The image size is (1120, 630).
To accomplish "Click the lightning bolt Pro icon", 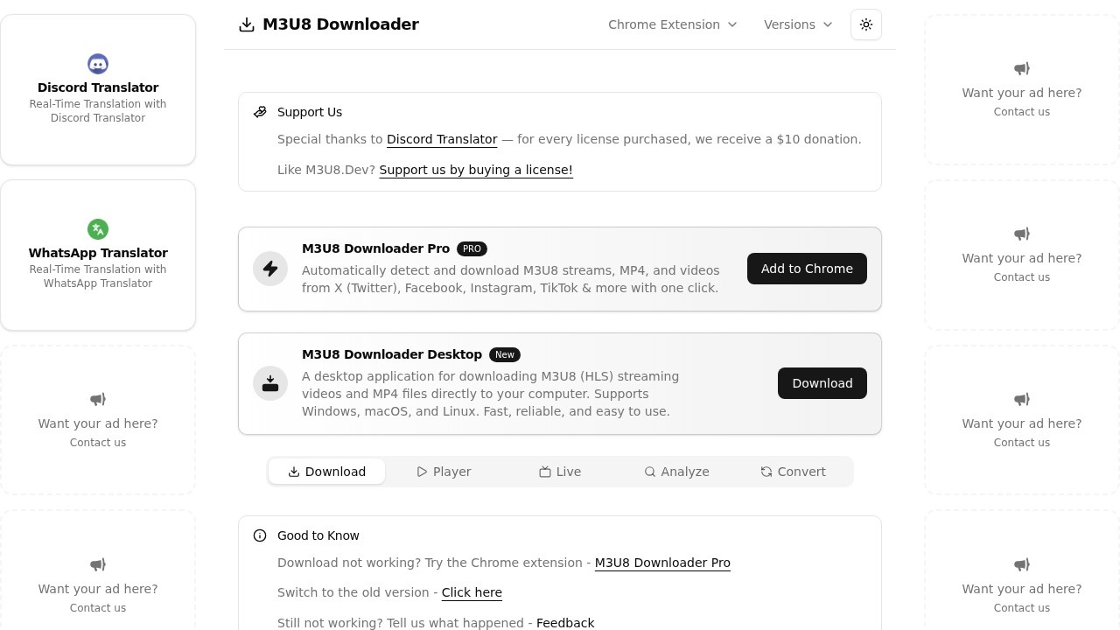I will (x=270, y=269).
